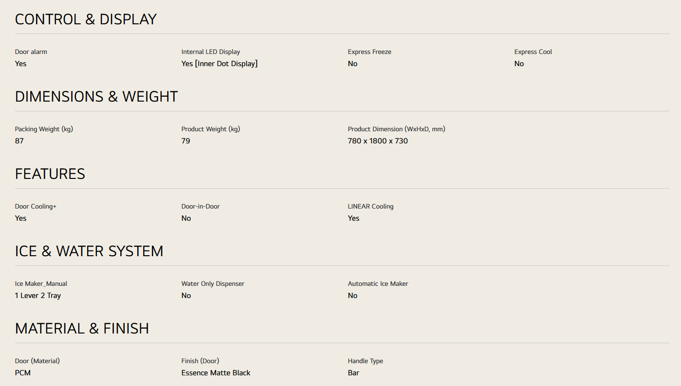
Task: Click the Door alarm spec label
Action: click(31, 52)
